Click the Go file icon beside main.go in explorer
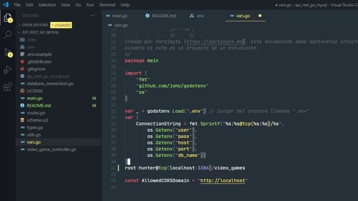Screen dimensions: 358x201 (x=22, y=98)
